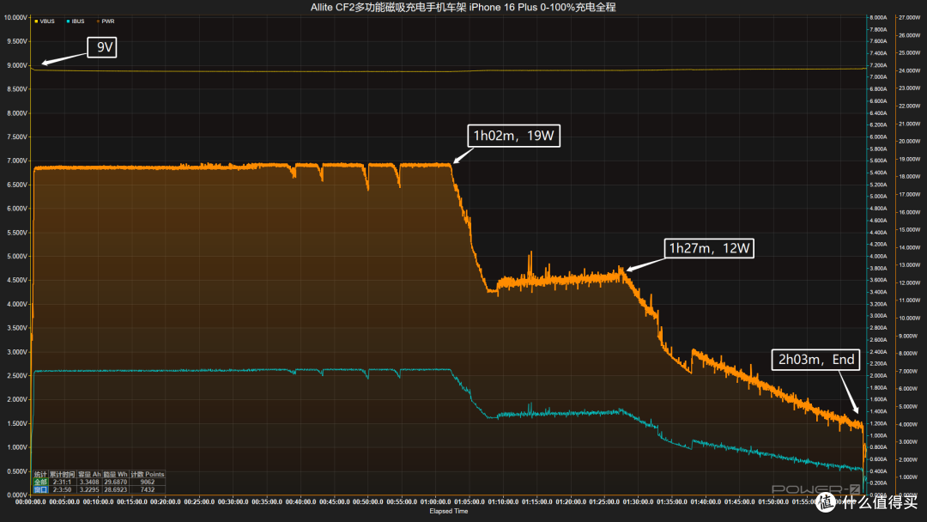
Task: Click the 8.000A current axis tick
Action: point(878,18)
